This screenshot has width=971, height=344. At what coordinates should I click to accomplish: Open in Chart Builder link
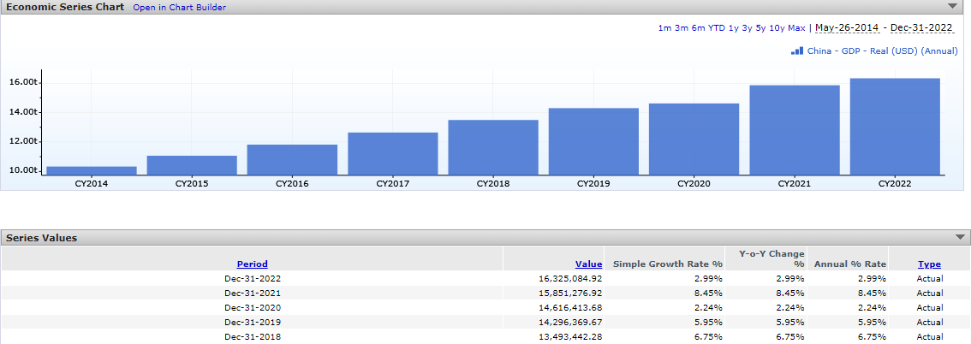pyautogui.click(x=180, y=8)
